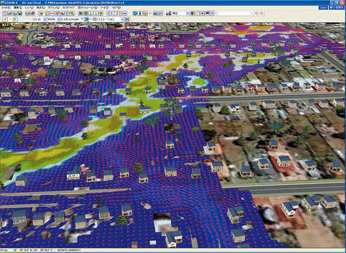Expand the 23.18 value dropdown

[44, 19]
